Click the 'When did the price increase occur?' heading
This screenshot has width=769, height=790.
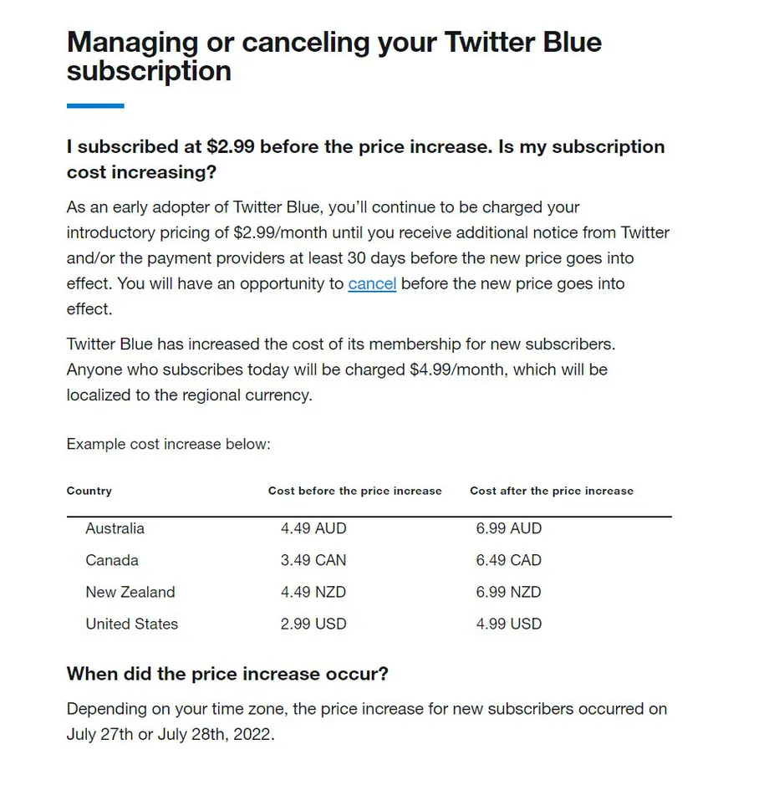pos(227,674)
